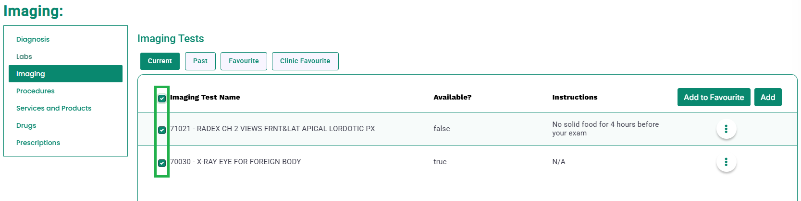Image resolution: width=801 pixels, height=201 pixels.
Task: Click the 70030 - X-RAY EYE FOR FOREIGN BODY row
Action: point(467,162)
